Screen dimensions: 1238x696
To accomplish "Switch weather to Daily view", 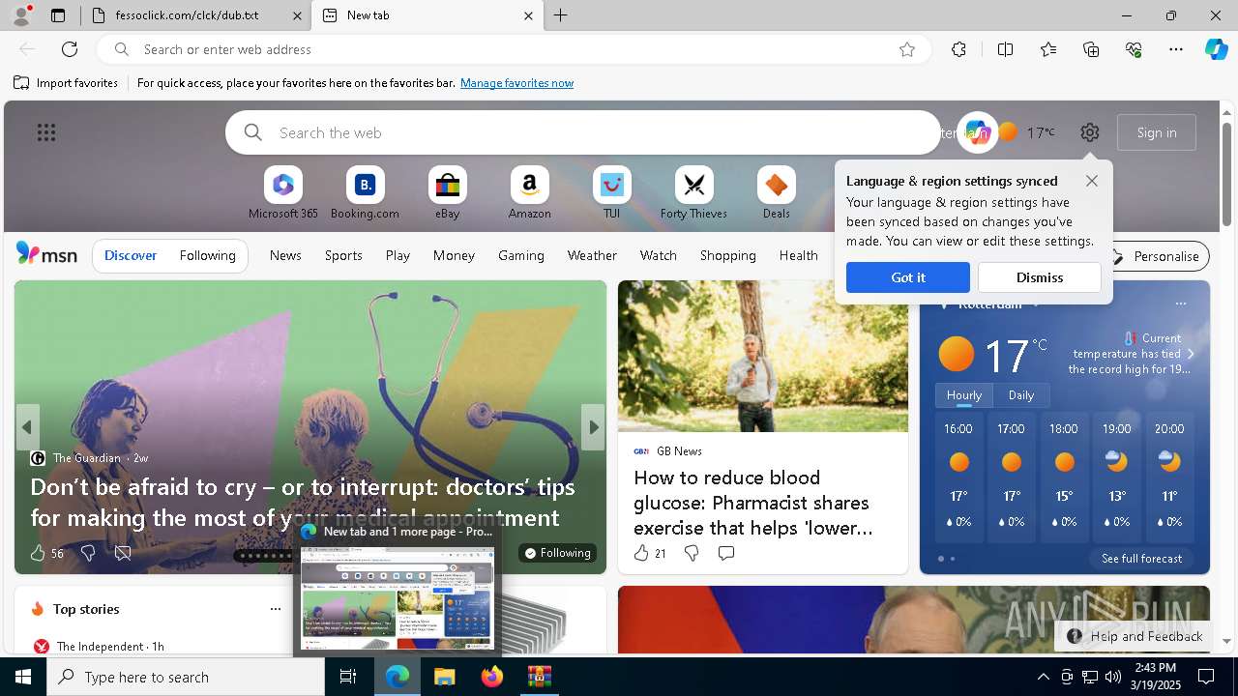I will tap(1021, 395).
